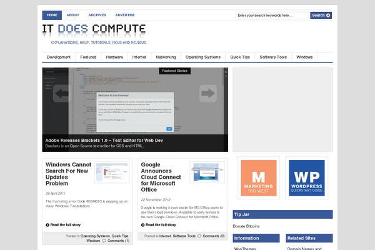
Task: Click the WordPress Quickstart Guide ad banner
Action: point(307,178)
